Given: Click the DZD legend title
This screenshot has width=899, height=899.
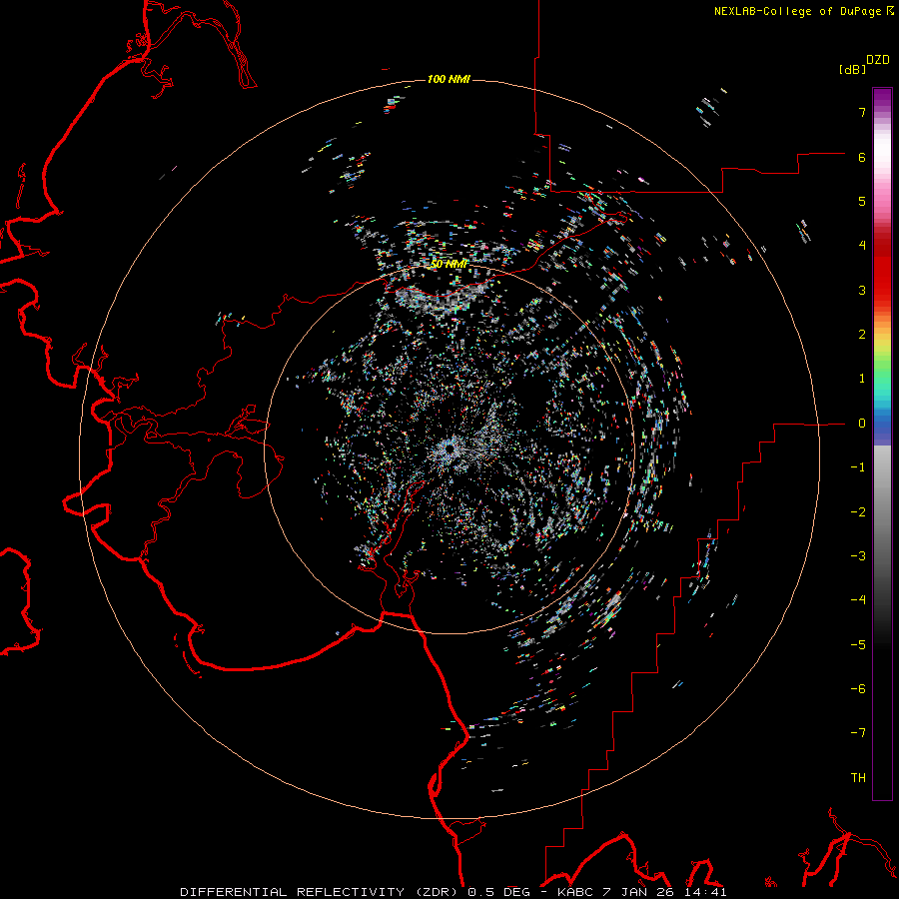Looking at the screenshot, I should [878, 60].
